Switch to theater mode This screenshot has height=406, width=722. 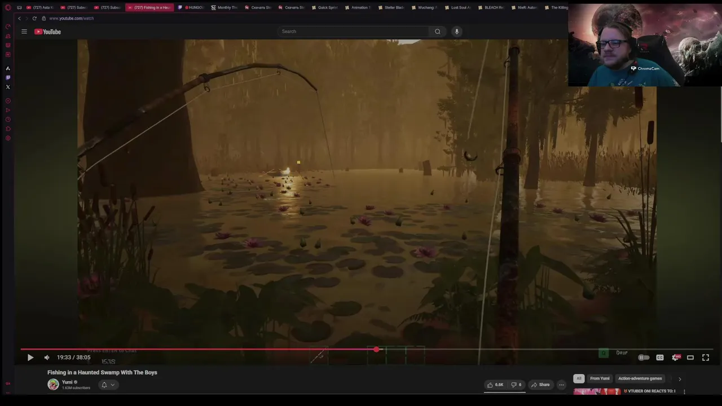click(690, 358)
